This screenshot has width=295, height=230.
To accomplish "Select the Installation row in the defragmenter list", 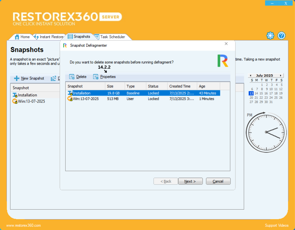I will (144, 93).
